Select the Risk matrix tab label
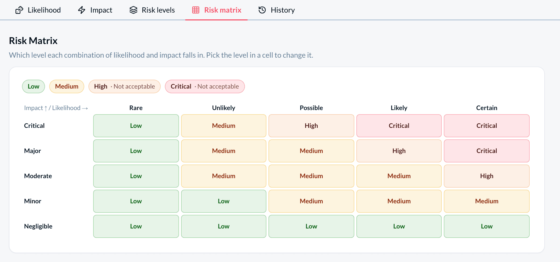 223,10
